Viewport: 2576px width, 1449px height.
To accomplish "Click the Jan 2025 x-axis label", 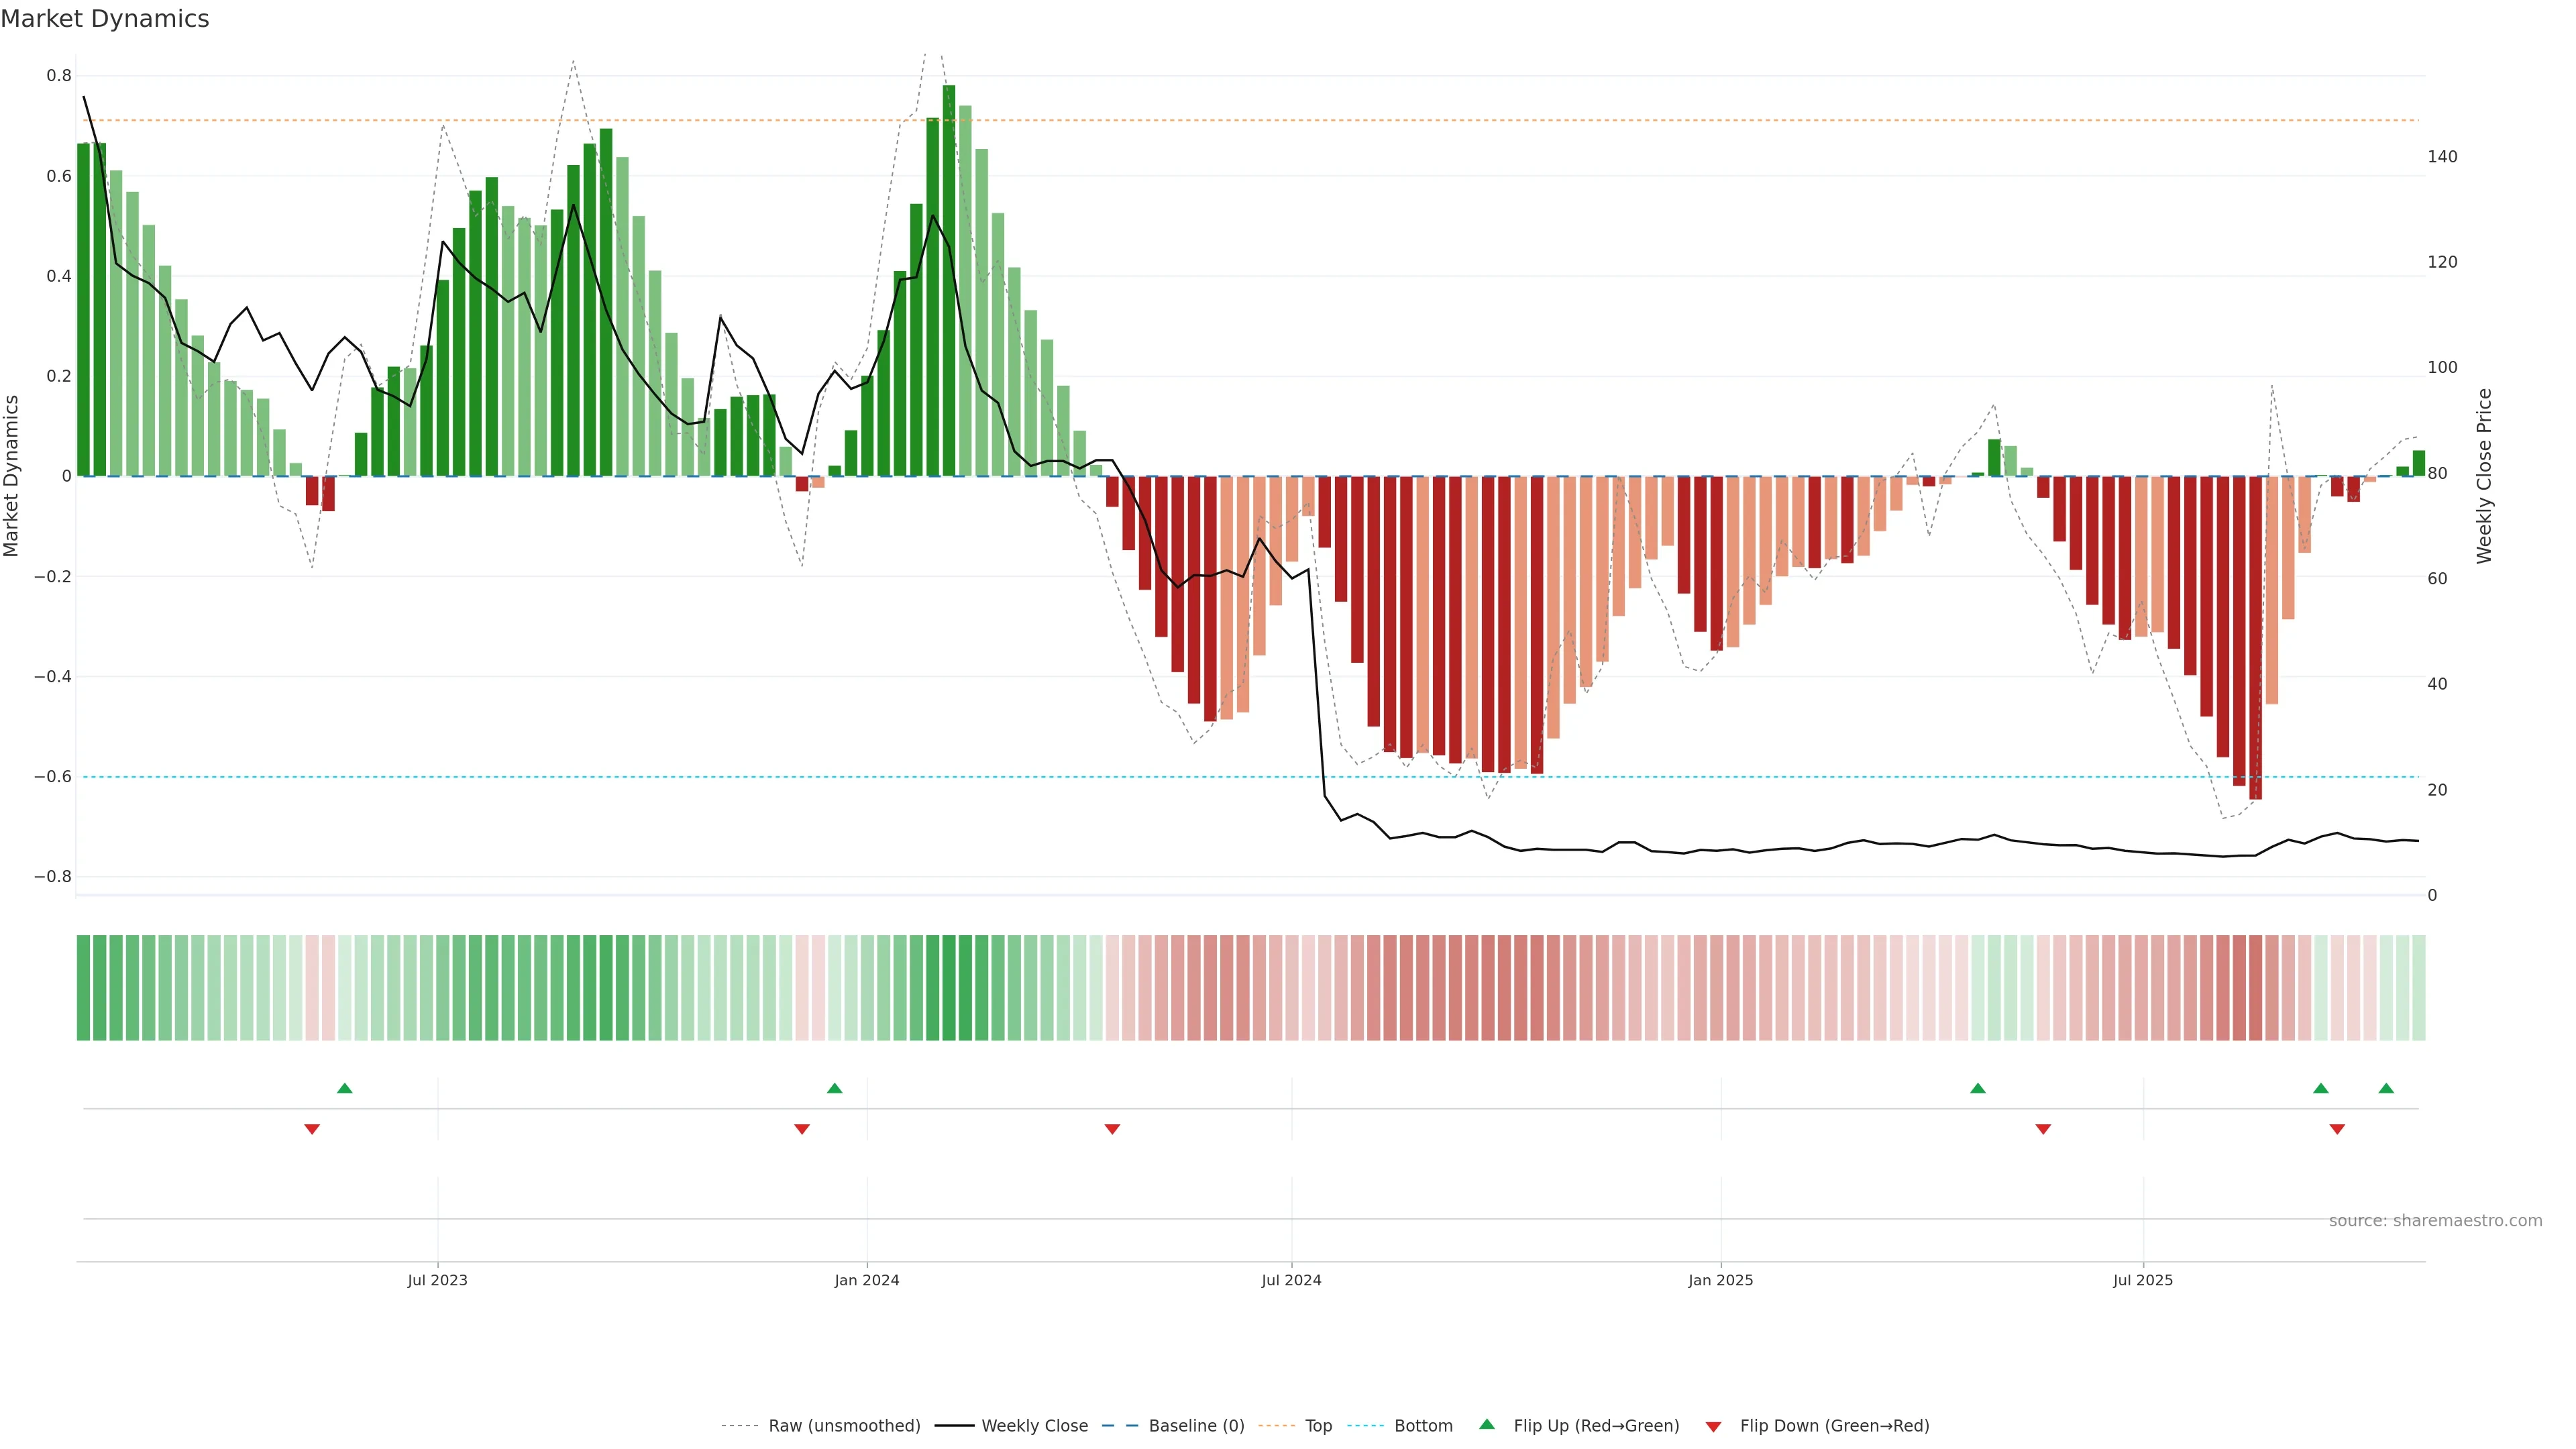I will coord(1720,1280).
